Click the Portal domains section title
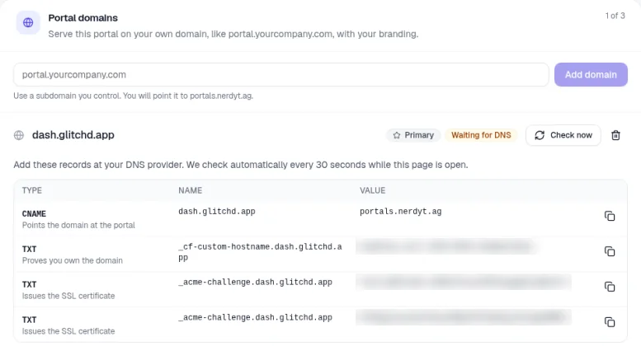The height and width of the screenshot is (346, 641). 83,18
